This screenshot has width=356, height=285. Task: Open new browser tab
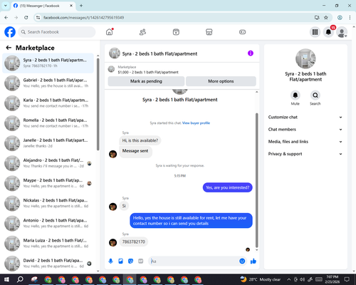click(x=81, y=6)
